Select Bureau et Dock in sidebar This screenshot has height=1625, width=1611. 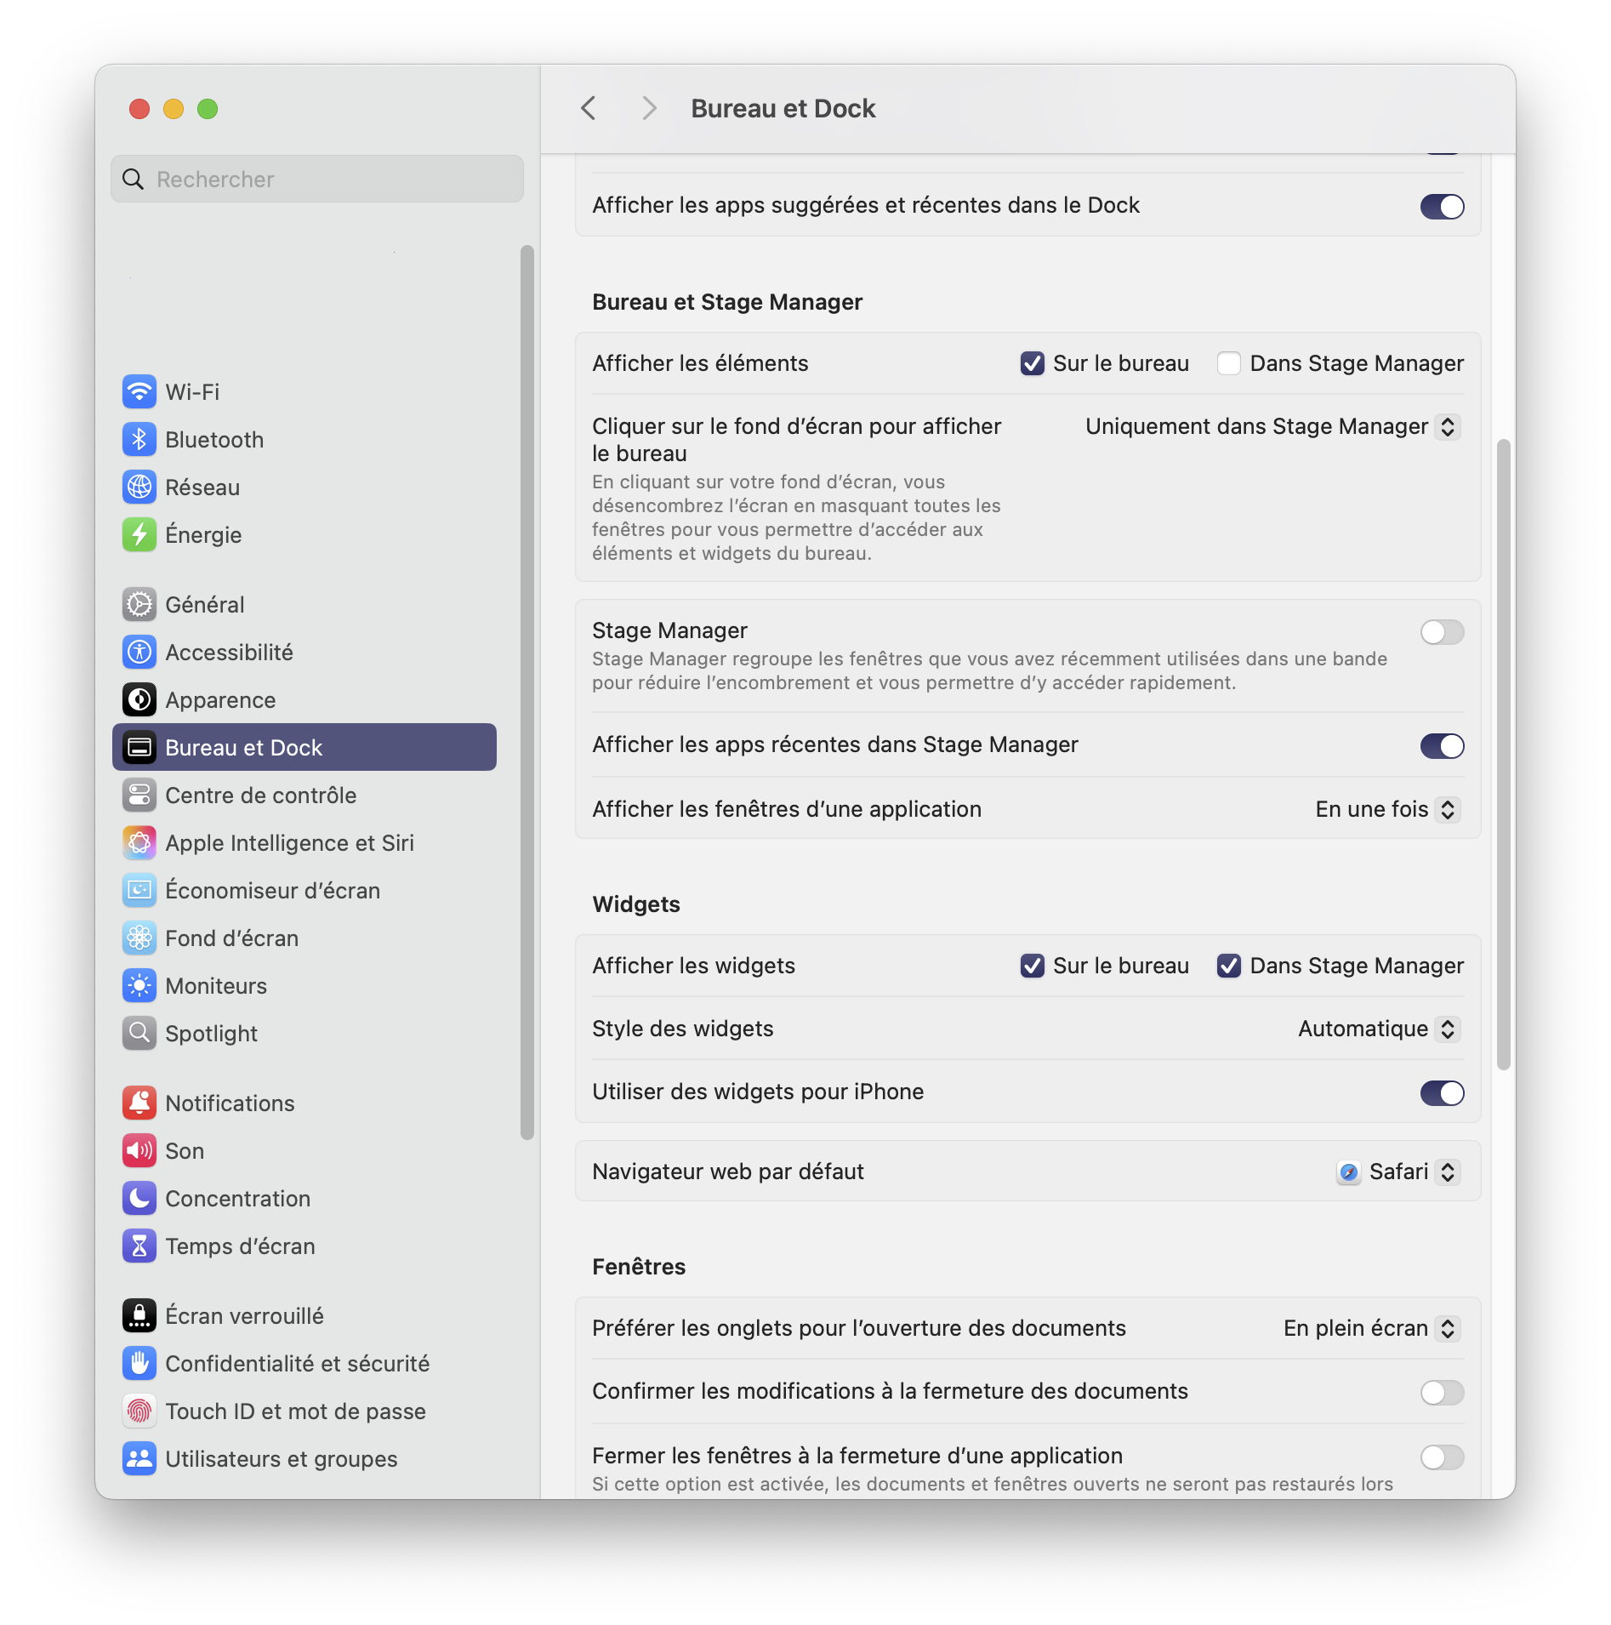305,748
